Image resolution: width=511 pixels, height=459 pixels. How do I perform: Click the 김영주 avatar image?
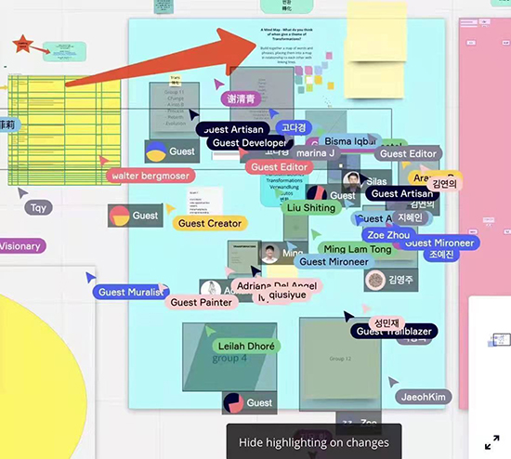375,280
